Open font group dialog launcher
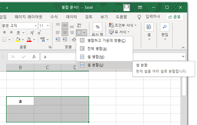Viewport: 197px width, 125px height. tap(50, 47)
